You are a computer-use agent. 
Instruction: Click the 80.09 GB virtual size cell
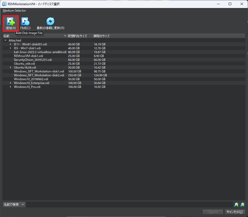(74, 52)
